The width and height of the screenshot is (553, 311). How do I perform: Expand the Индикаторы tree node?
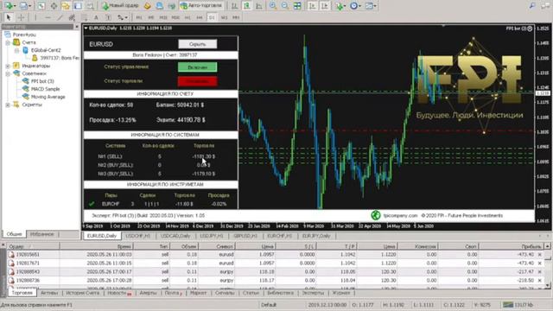(x=8, y=66)
